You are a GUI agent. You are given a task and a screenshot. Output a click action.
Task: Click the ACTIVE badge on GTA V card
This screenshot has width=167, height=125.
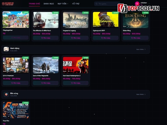tap(25, 58)
